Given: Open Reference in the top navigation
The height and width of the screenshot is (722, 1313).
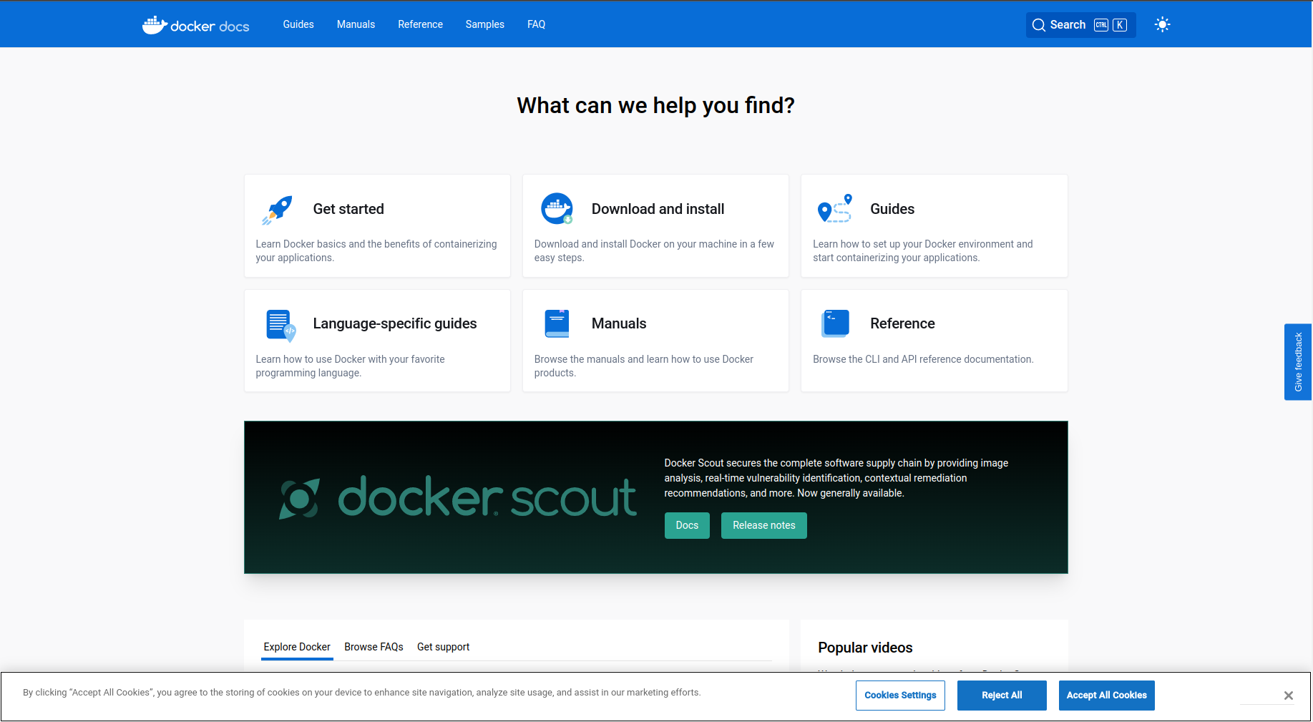Looking at the screenshot, I should click(x=420, y=24).
